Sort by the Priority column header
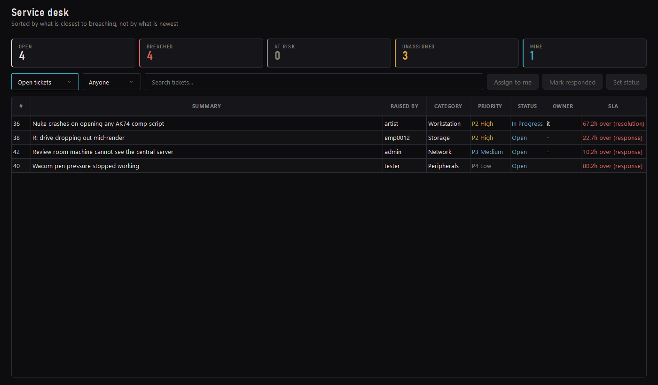This screenshot has width=658, height=385. click(x=490, y=106)
